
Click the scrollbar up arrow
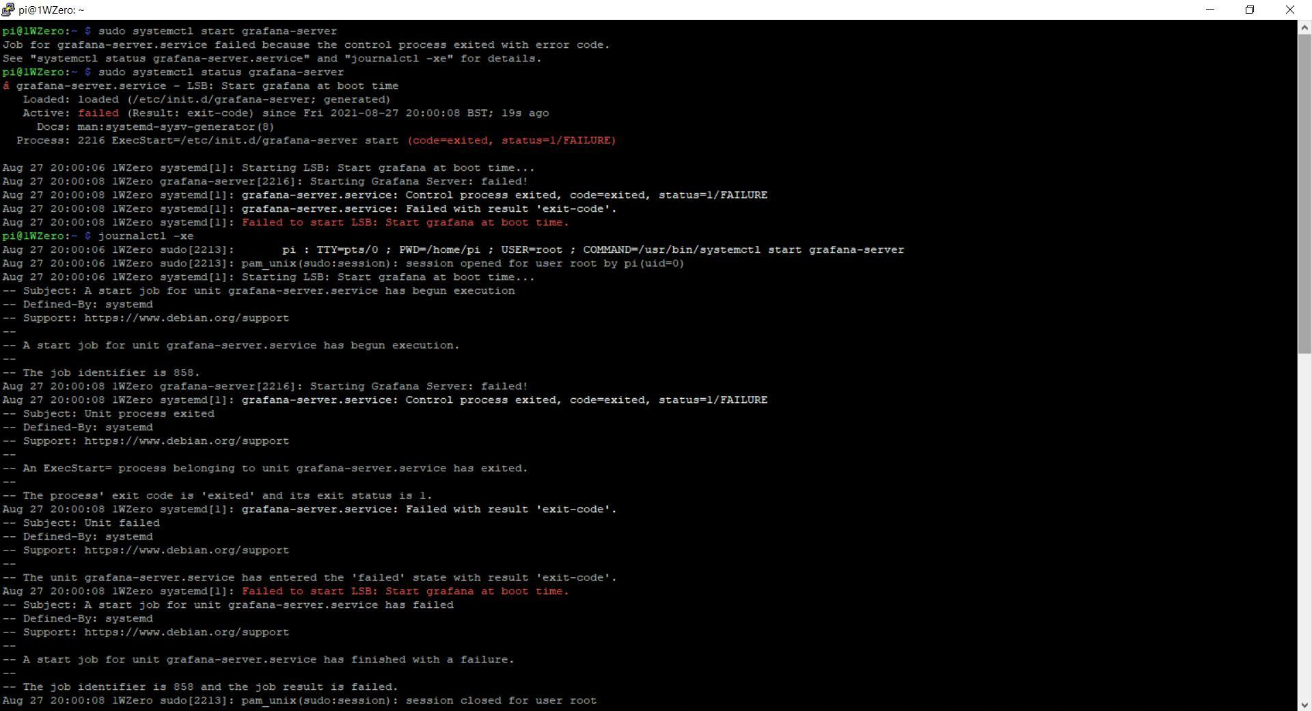click(1304, 28)
